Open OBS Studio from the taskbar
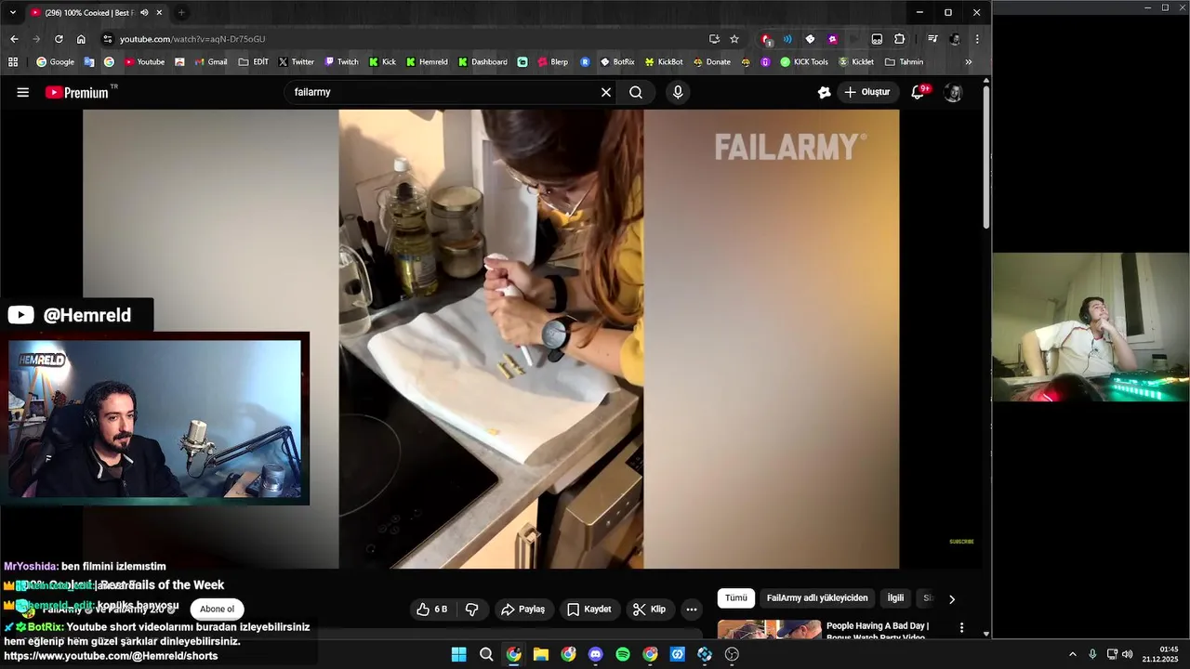This screenshot has height=669, width=1190. [732, 654]
